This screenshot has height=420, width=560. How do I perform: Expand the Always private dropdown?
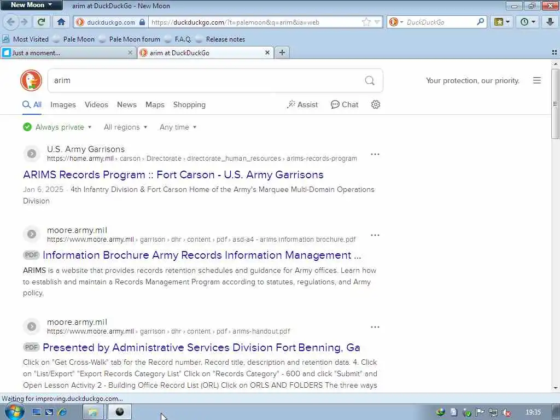(x=57, y=127)
